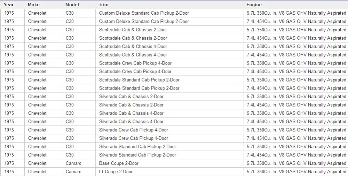This screenshot has width=348, height=176.
Task: Click the Engine column header
Action: [254, 5]
